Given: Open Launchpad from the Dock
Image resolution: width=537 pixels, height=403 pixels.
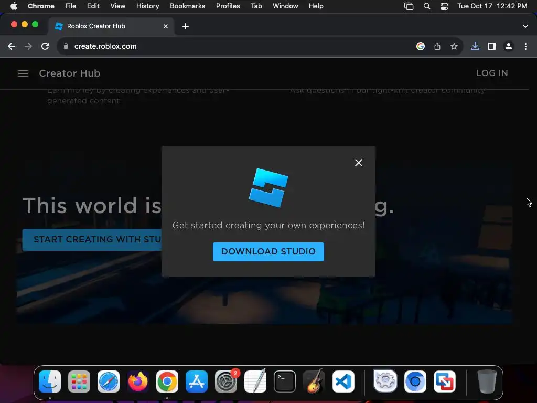Looking at the screenshot, I should 79,381.
